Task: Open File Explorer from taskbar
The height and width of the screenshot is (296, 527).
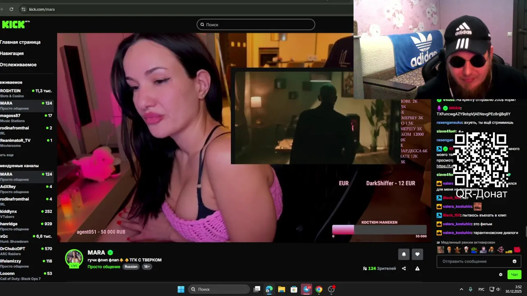Action: point(282,289)
